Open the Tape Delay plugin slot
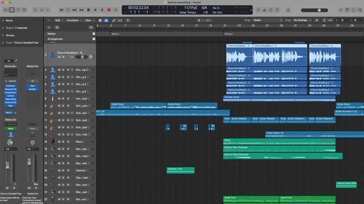 pyautogui.click(x=11, y=99)
